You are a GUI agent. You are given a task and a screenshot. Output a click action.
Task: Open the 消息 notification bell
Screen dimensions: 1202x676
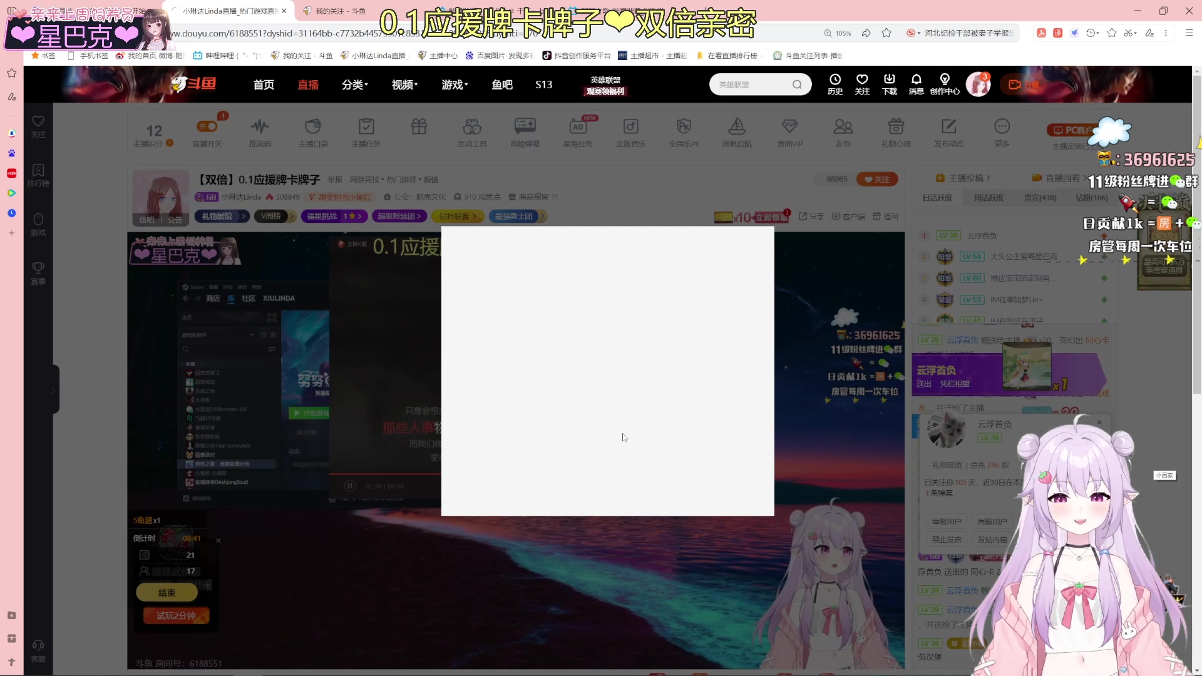917,84
